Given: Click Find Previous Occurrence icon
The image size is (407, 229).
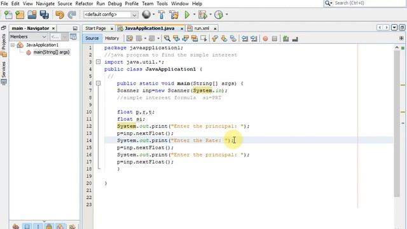Looking at the screenshot, I should tap(177, 38).
